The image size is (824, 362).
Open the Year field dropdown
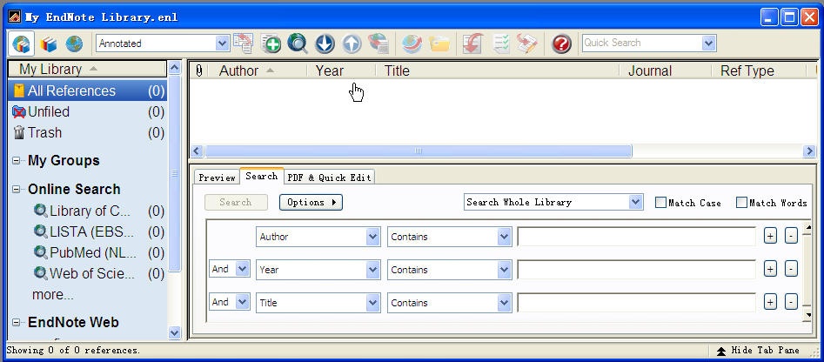(373, 270)
